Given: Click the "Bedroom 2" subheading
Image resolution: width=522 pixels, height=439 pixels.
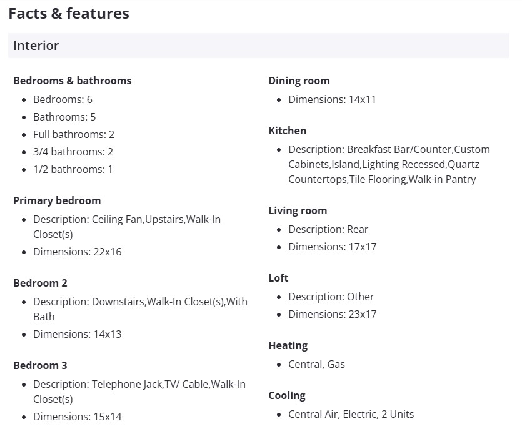Looking at the screenshot, I should [x=40, y=283].
